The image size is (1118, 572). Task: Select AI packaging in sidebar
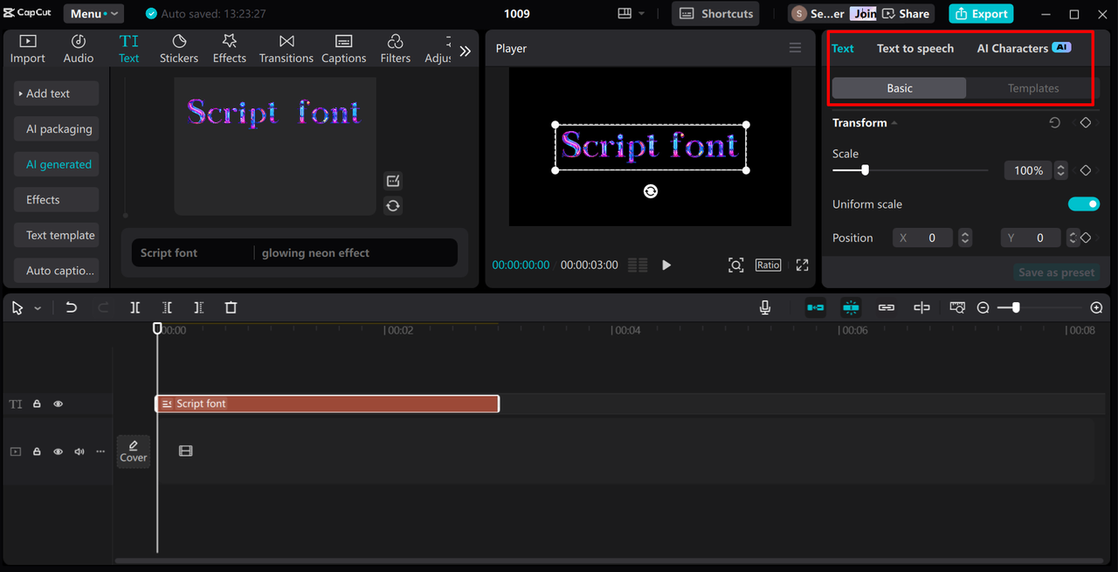click(x=56, y=129)
